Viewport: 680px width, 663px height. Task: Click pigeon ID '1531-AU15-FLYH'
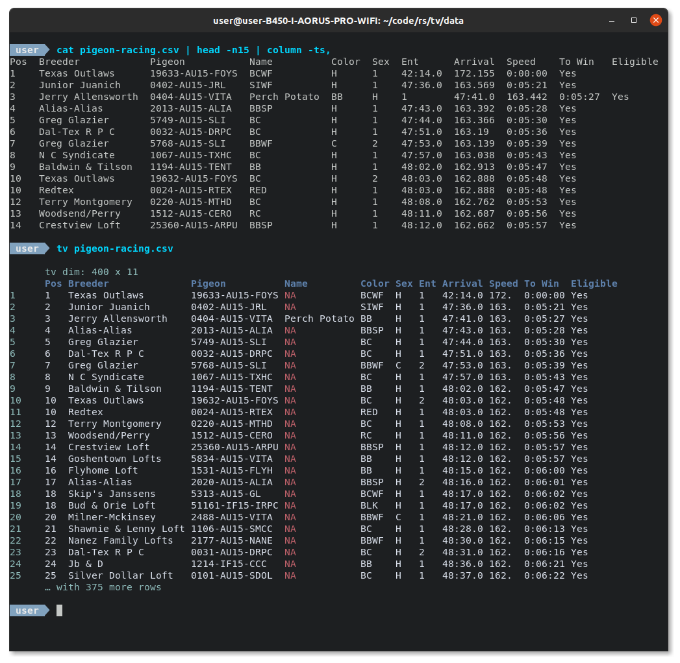tap(232, 471)
